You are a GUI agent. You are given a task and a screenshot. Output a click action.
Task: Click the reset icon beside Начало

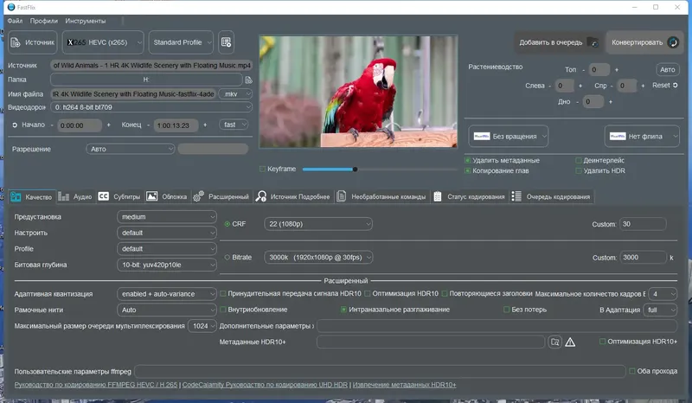pyautogui.click(x=15, y=125)
